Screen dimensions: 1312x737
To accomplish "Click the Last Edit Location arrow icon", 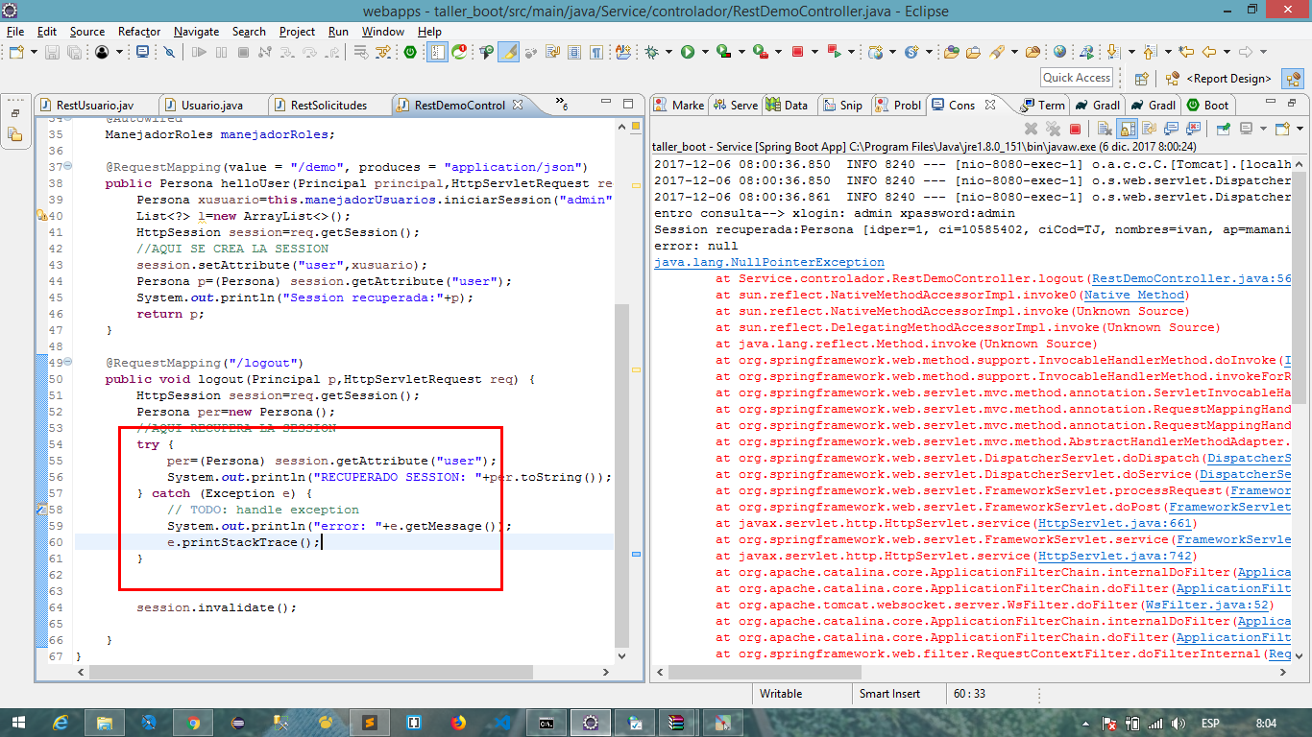I will click(x=1186, y=52).
